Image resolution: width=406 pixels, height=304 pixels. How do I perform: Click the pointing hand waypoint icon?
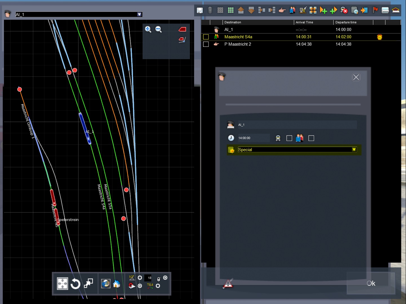coord(282,10)
